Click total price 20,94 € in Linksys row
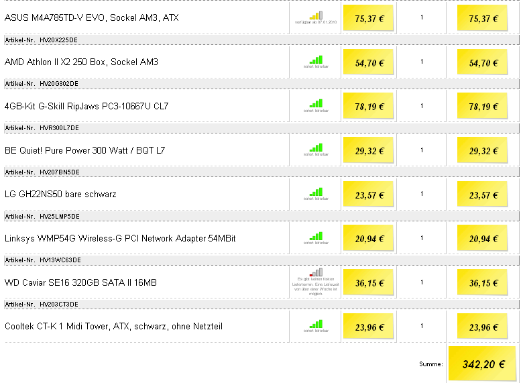The width and height of the screenshot is (523, 383). pyautogui.click(x=482, y=239)
